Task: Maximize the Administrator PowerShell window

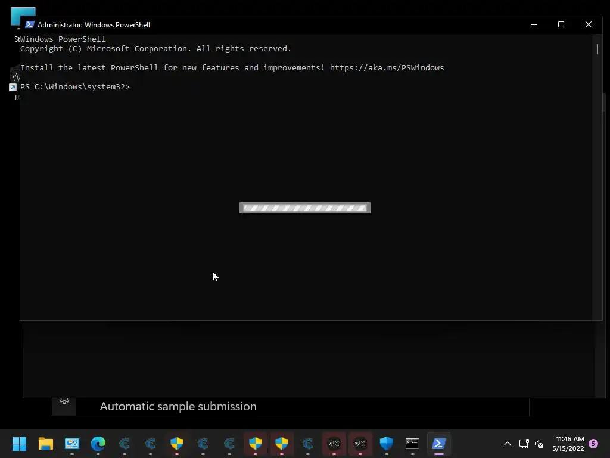Action: (x=561, y=24)
